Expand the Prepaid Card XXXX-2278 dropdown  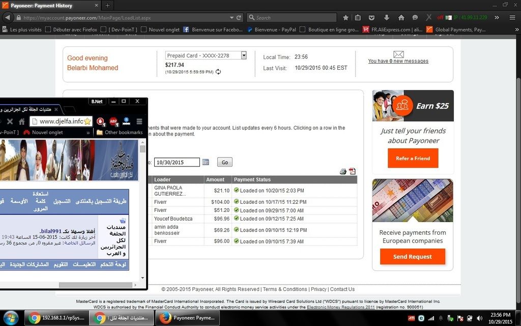(244, 55)
